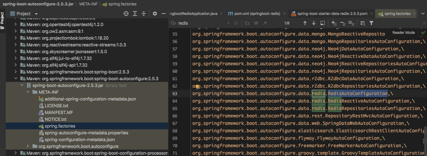
Task: Toggle Regex (.*) search option
Action: (x=265, y=23)
